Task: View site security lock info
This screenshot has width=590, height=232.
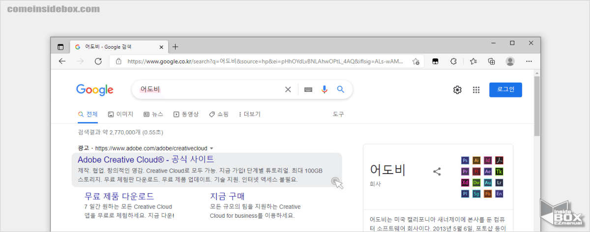Action: [118, 61]
